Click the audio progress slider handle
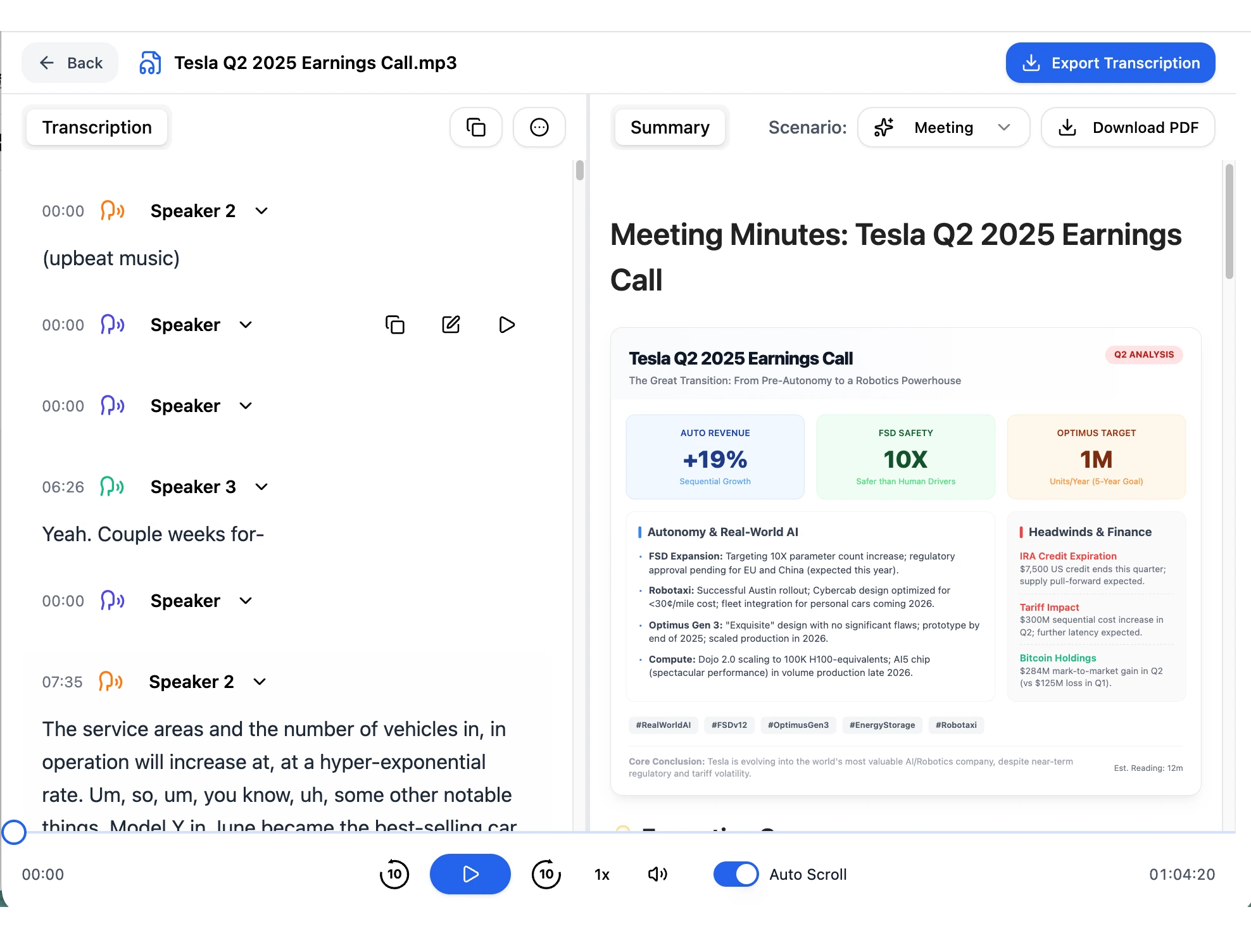Screen dimensions: 1251x938 [x=14, y=832]
